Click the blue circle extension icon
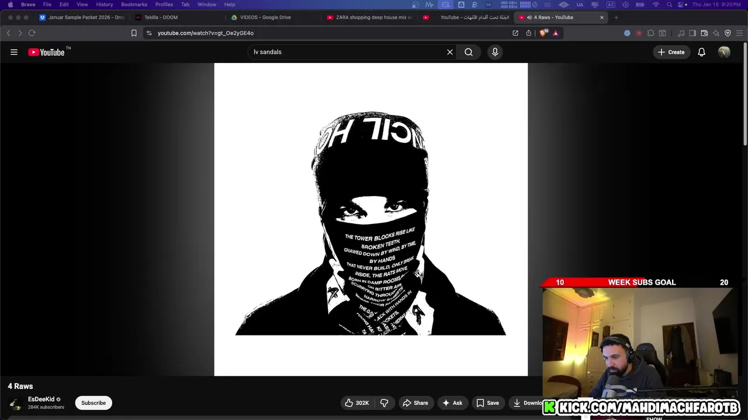The height and width of the screenshot is (420, 748). click(x=627, y=33)
